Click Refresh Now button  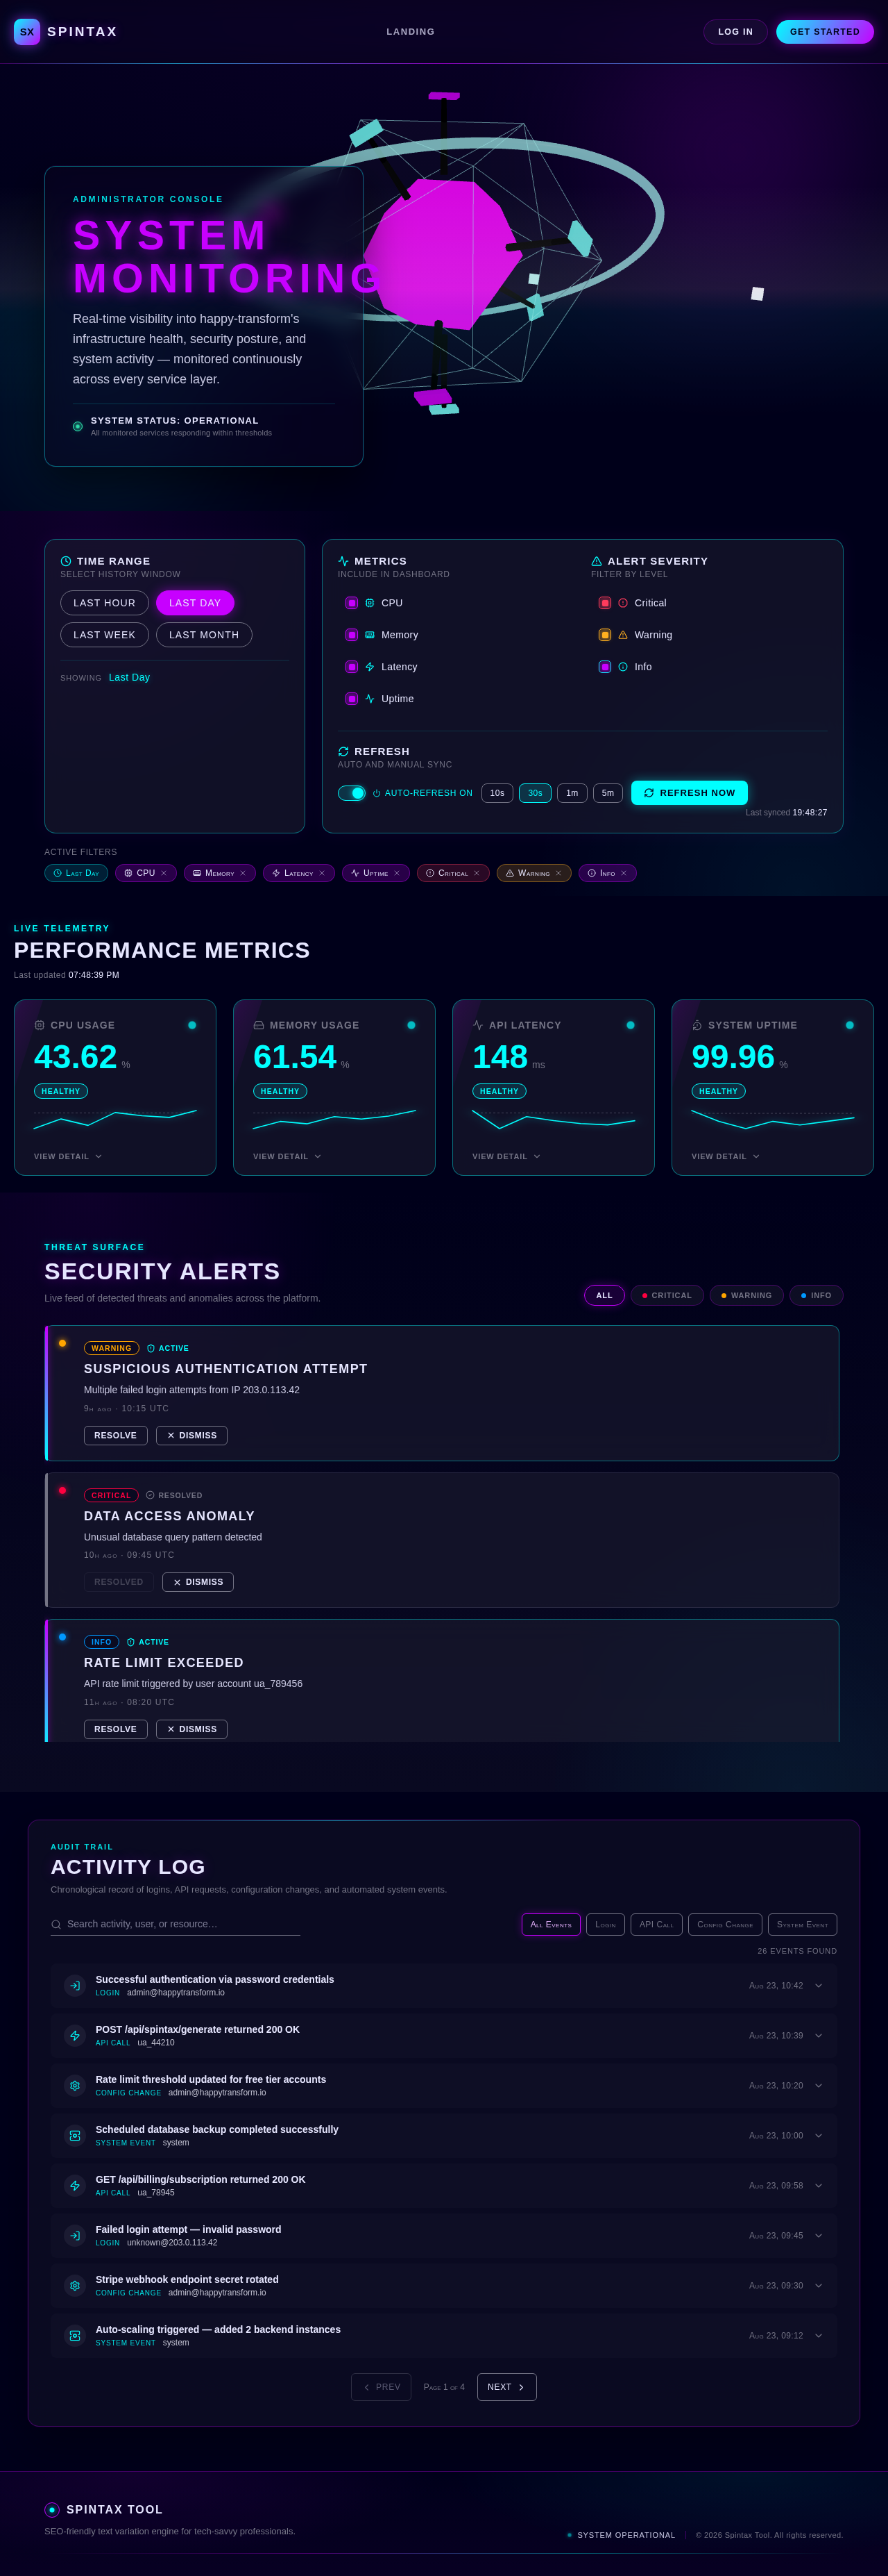[689, 793]
